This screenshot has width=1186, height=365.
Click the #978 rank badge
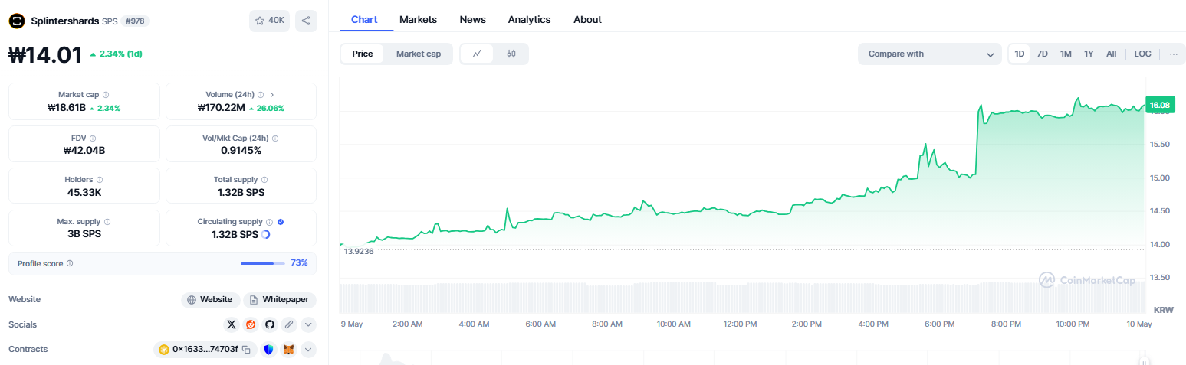tap(135, 21)
